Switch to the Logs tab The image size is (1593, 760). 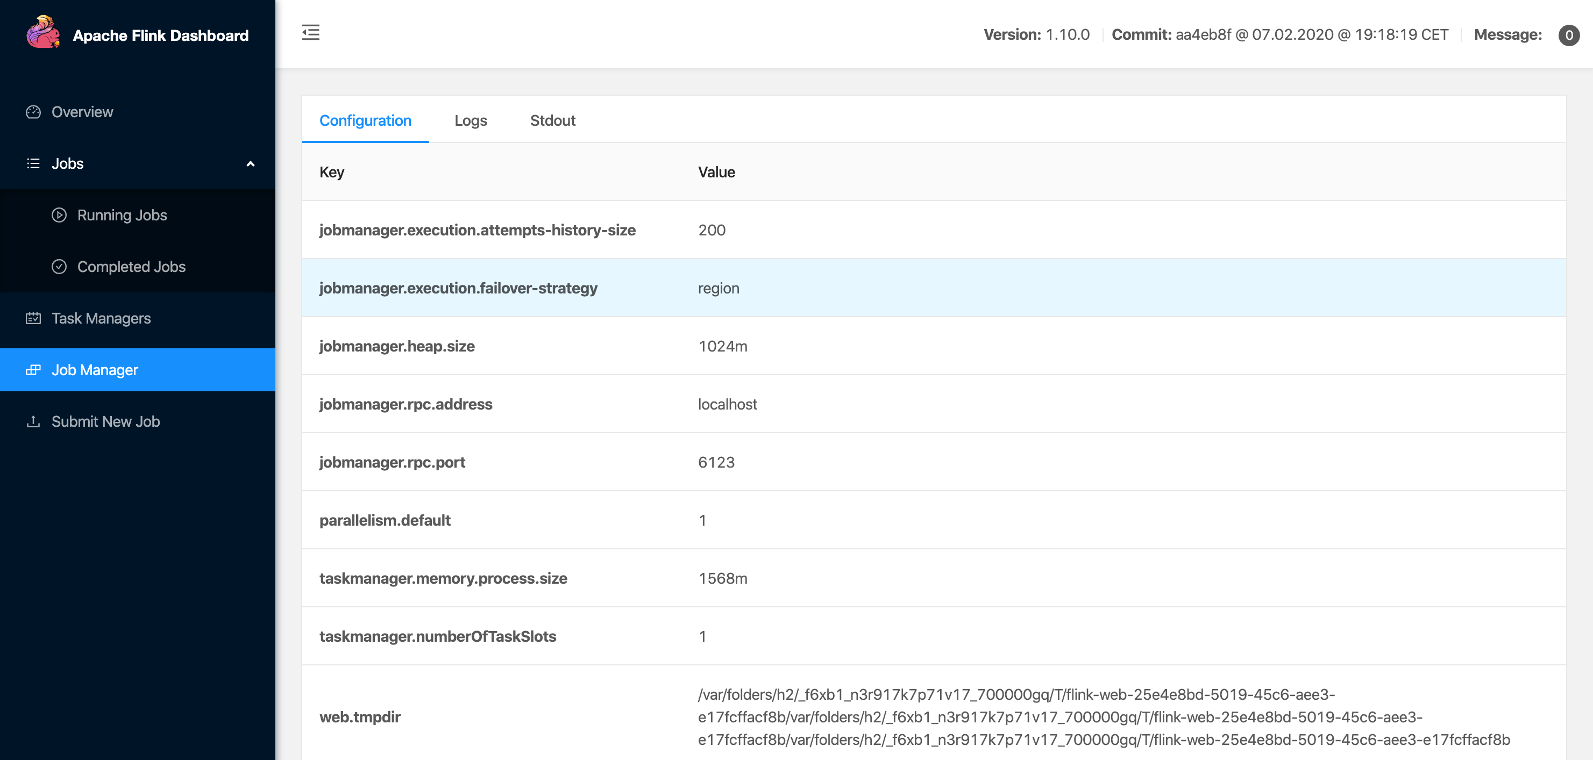[471, 120]
